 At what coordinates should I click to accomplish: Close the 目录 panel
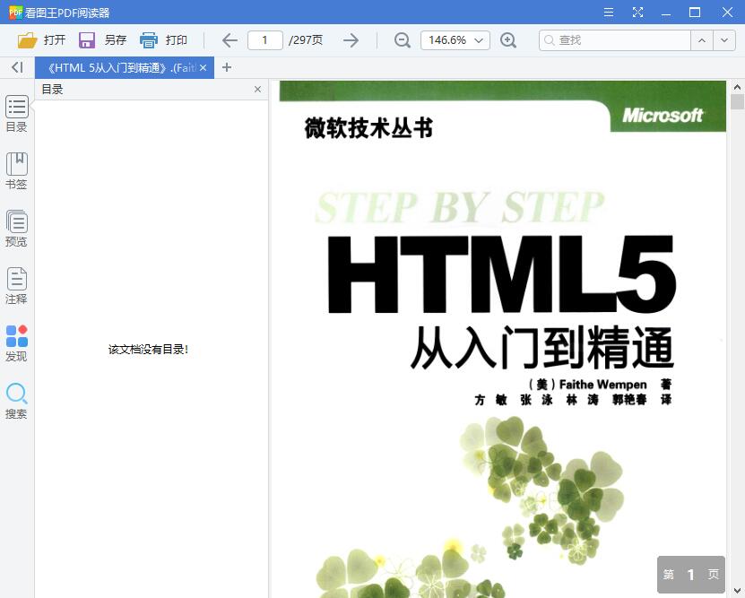pos(257,90)
